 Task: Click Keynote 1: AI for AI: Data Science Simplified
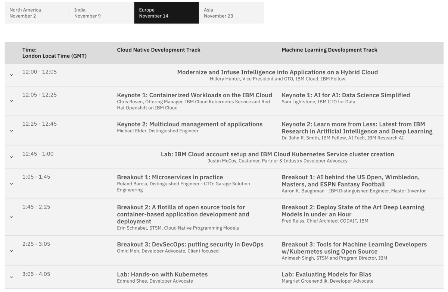click(x=346, y=94)
